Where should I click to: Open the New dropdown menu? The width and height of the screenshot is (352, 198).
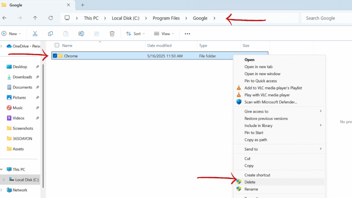[11, 34]
